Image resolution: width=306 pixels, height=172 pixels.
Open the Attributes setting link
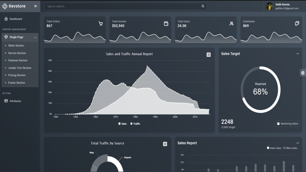coord(15,101)
